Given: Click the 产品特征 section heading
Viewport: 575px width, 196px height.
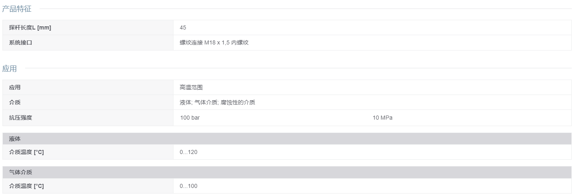Looking at the screenshot, I should (17, 9).
